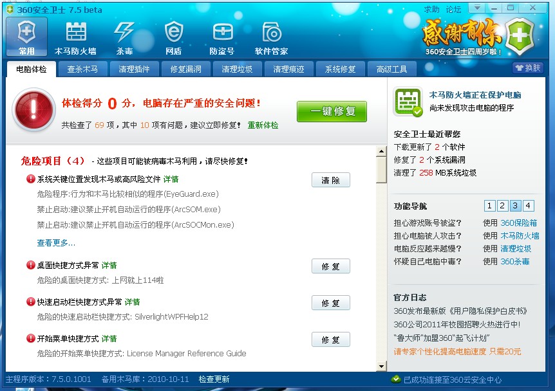
Task: Switch to the 清理垃圾 tab
Action: (x=237, y=69)
